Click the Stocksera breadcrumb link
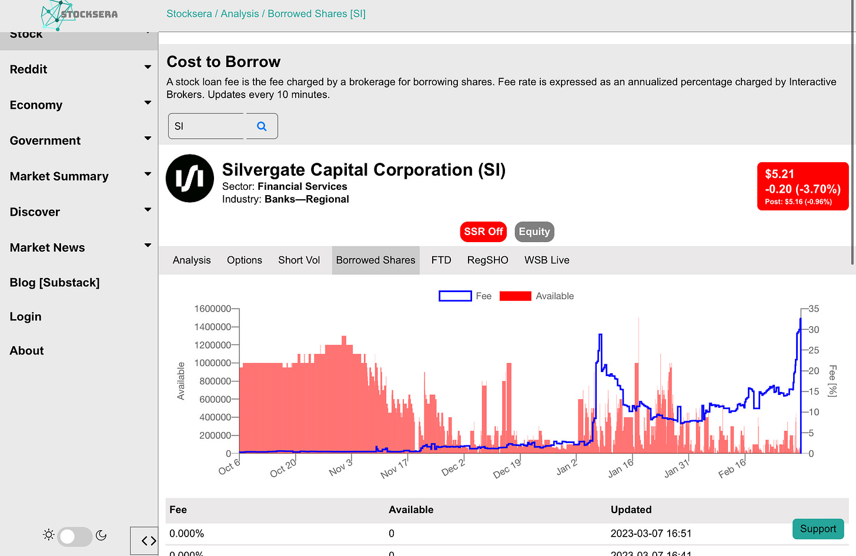Screen dimensions: 856x556 [x=189, y=14]
